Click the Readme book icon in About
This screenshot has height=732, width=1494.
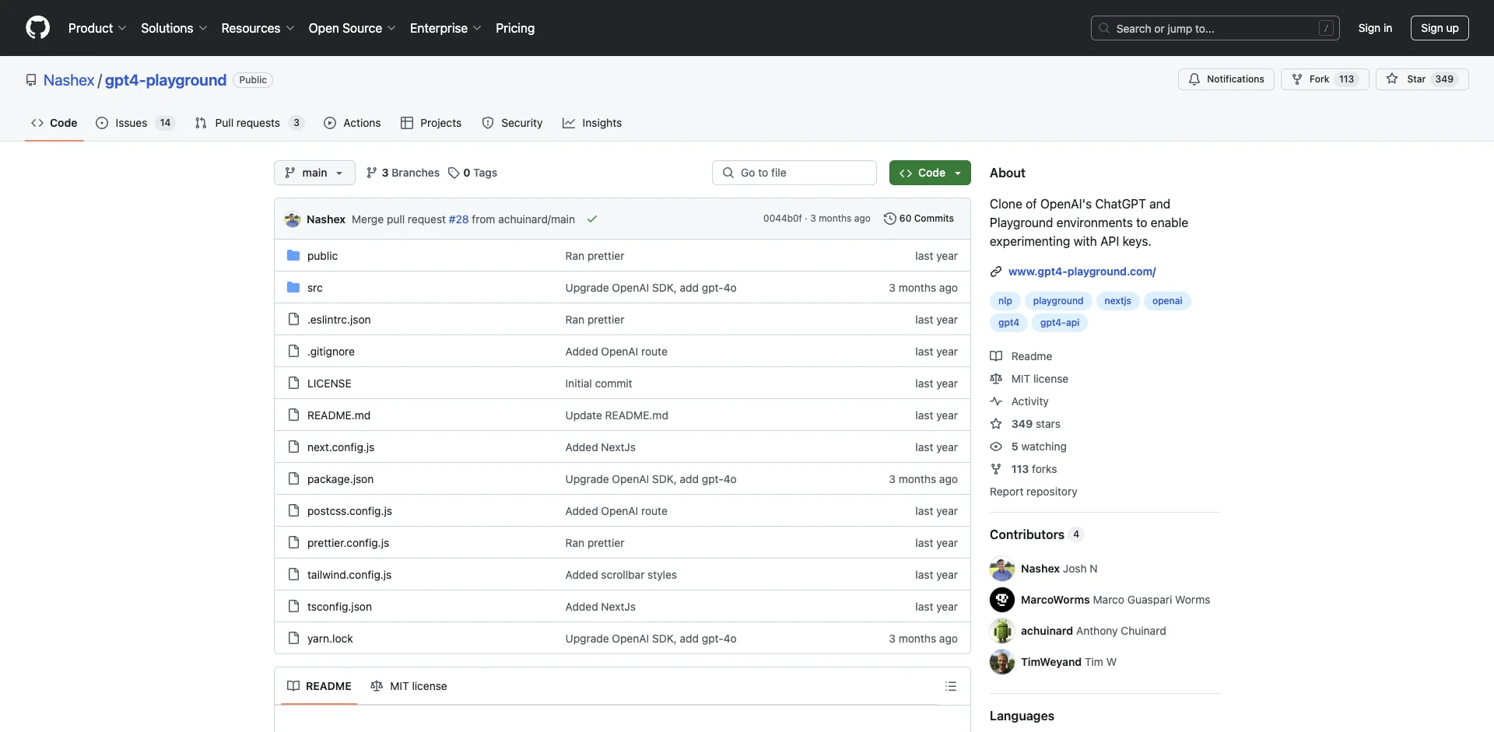pyautogui.click(x=996, y=356)
